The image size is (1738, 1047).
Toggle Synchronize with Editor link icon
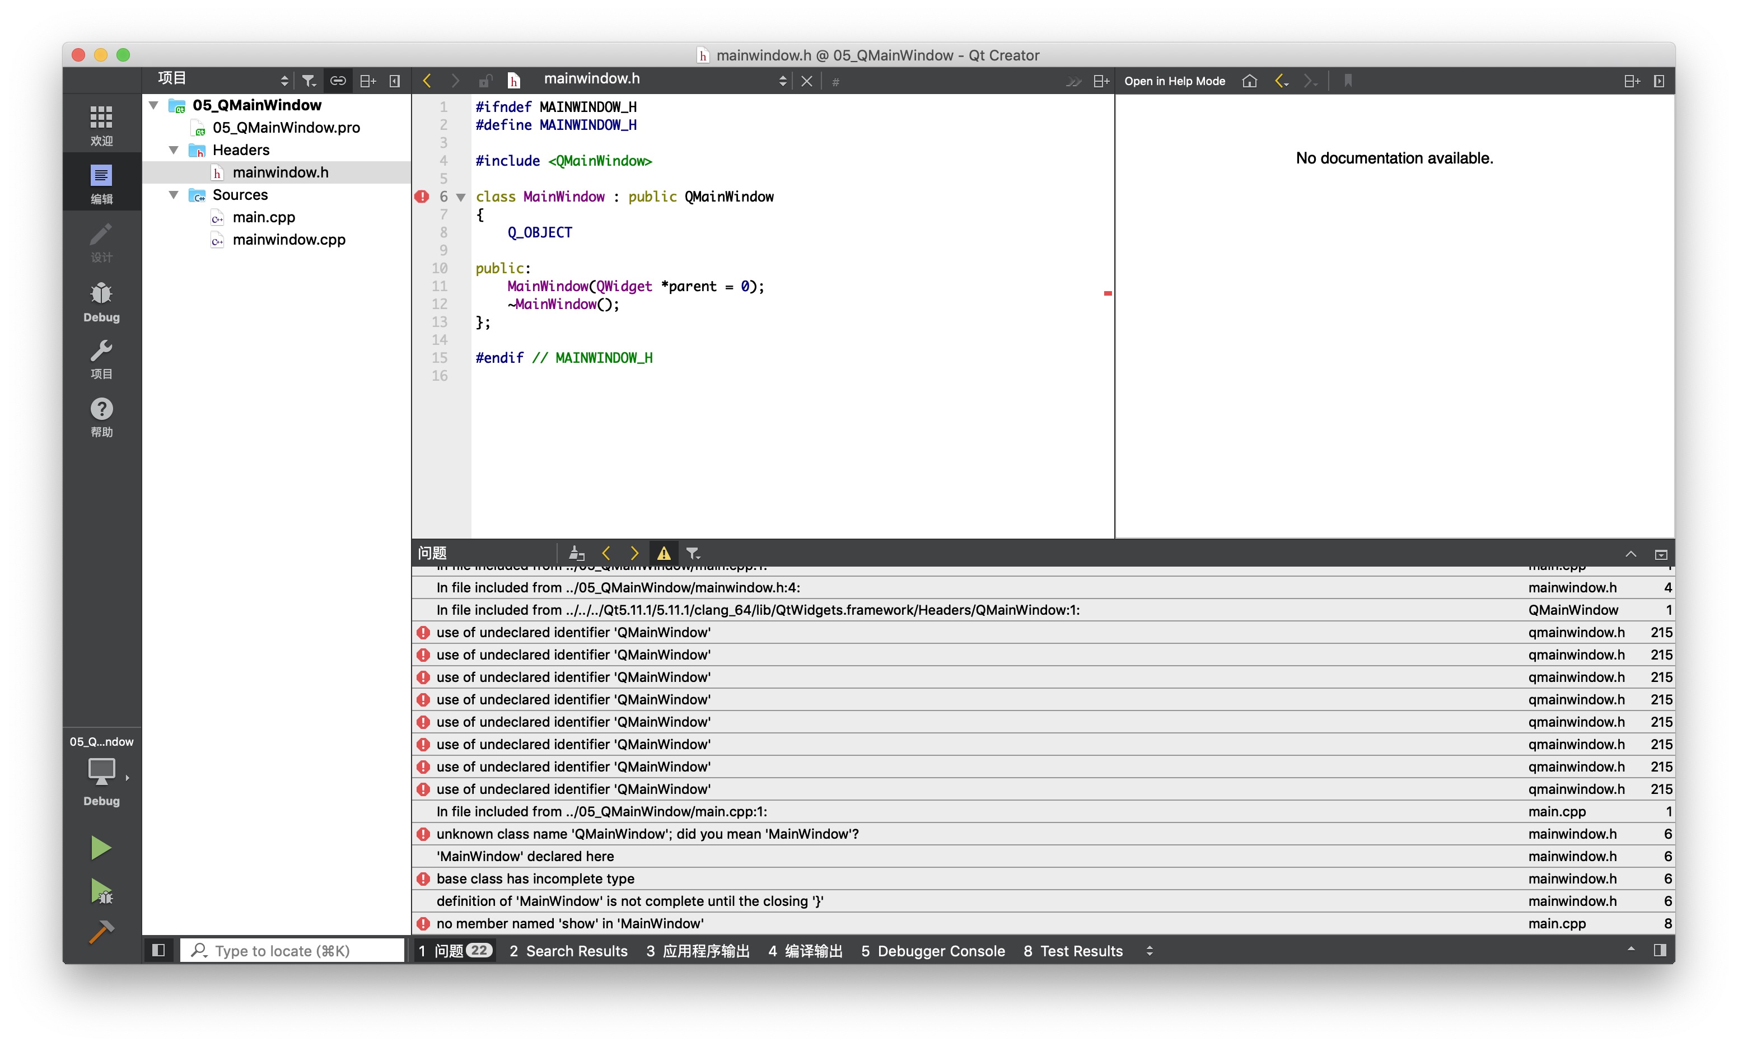[338, 81]
